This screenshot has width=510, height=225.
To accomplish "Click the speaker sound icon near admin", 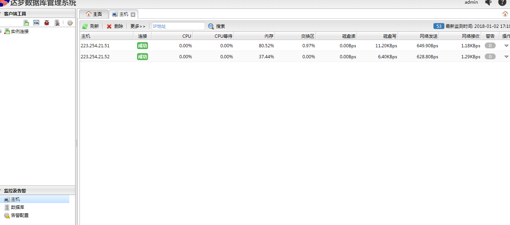I will pos(488,2).
